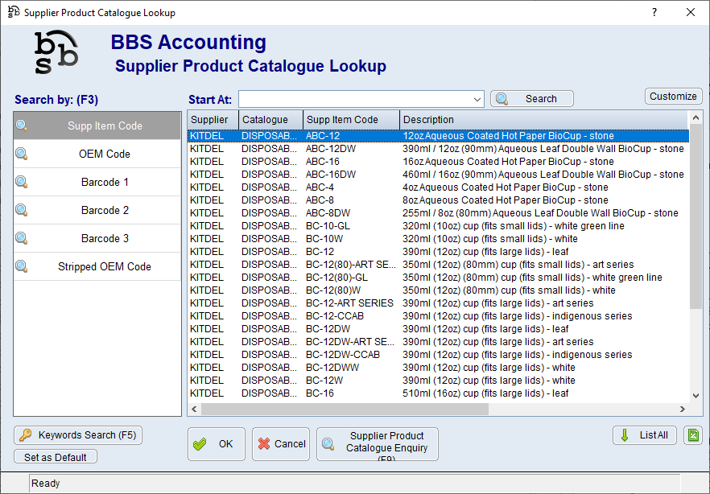Click the magnifier icon beside Barcode 3

click(x=22, y=238)
